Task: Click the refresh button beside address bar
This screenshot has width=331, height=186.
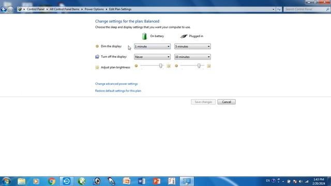Action: (279, 9)
